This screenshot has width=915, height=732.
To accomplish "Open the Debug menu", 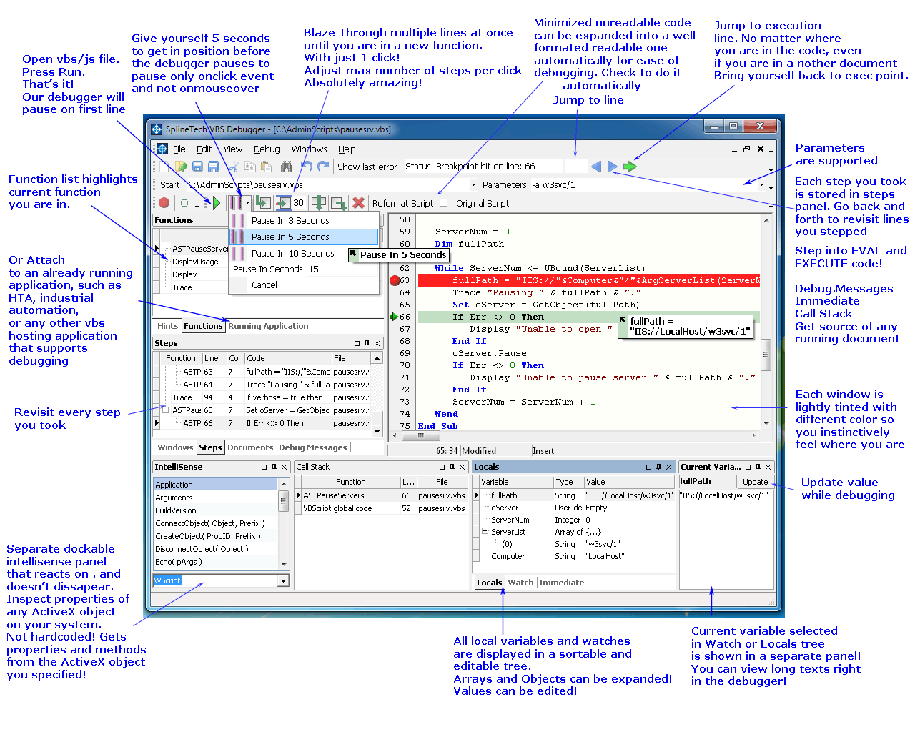I will 267,149.
